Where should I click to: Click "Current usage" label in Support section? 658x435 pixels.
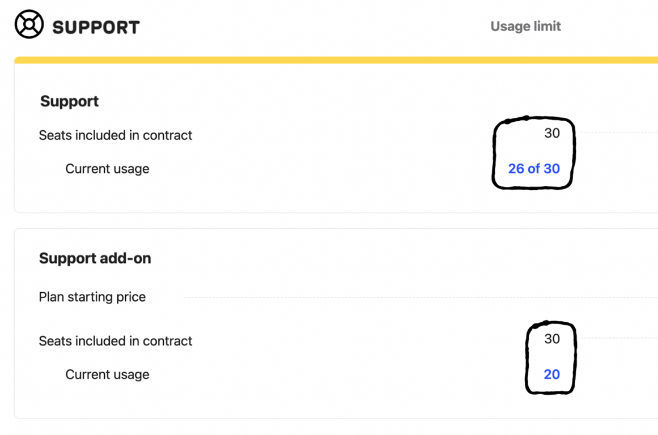(x=107, y=169)
